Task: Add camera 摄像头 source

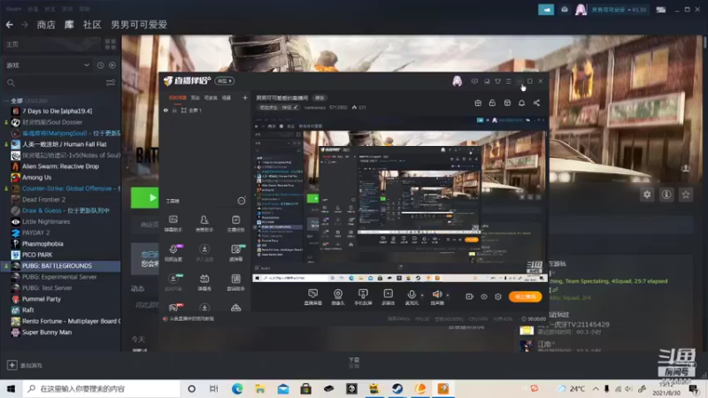Action: [x=338, y=297]
